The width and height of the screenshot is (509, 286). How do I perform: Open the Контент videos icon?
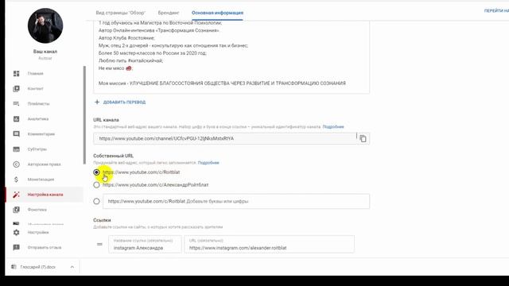pos(16,88)
